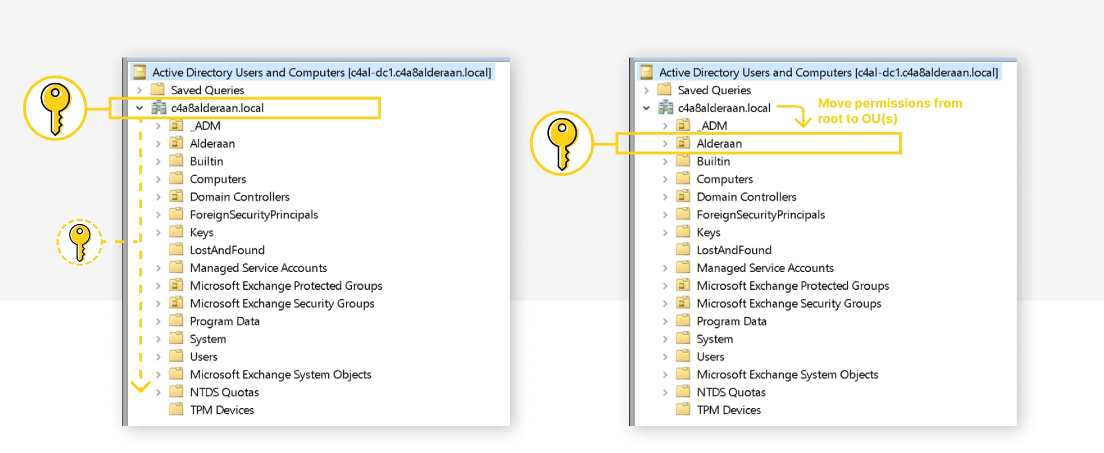The width and height of the screenshot is (1104, 453).
Task: Expand ForeignSecurityPrincipals in the left tree
Action: pyautogui.click(x=158, y=215)
